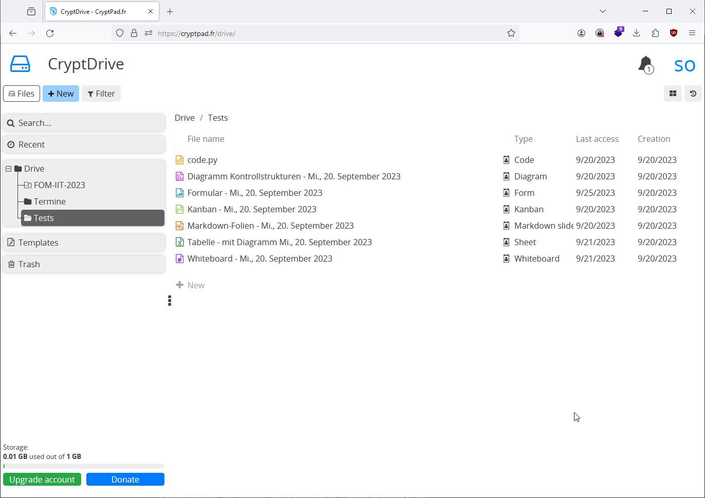Open the Firefox downloads panel
This screenshot has width=705, height=498.
(x=636, y=33)
